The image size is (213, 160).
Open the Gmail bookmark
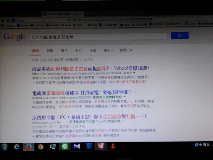[66, 25]
